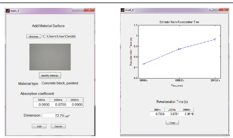Click the gray material image preview
The height and width of the screenshot is (138, 233).
[50, 57]
